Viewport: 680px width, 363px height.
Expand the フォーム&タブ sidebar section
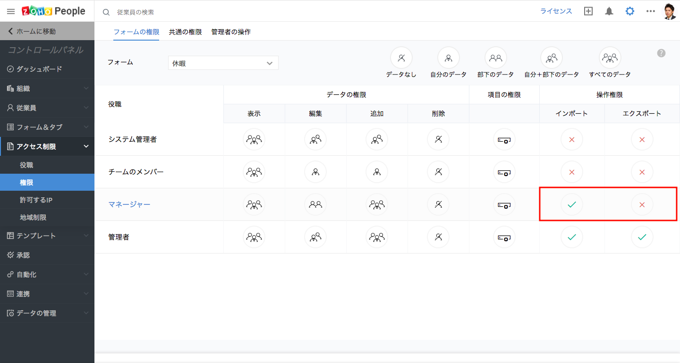pyautogui.click(x=47, y=127)
